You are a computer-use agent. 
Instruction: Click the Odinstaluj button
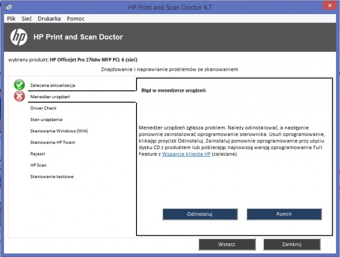200,214
